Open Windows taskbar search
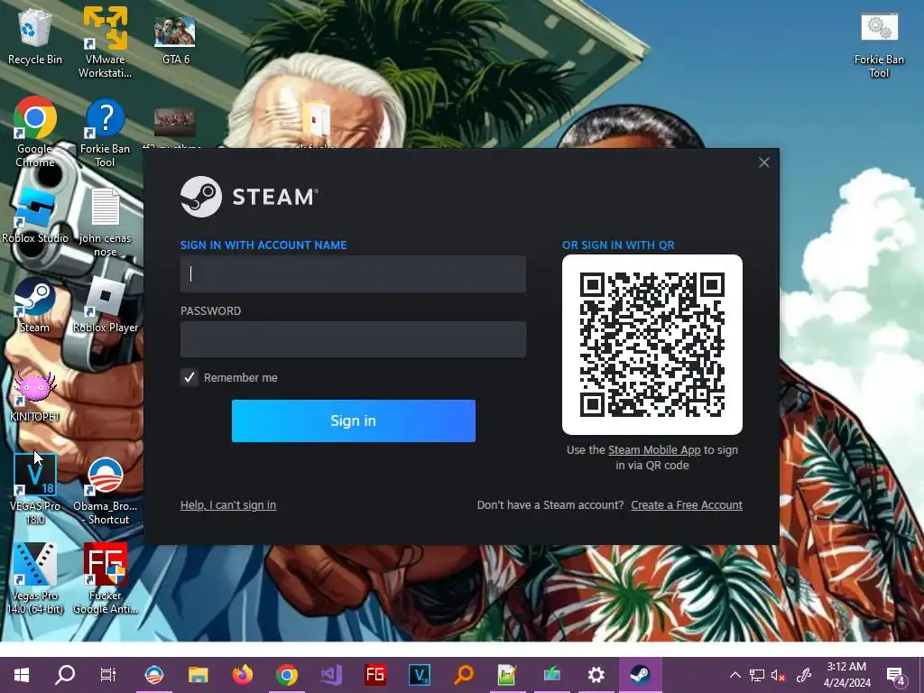The width and height of the screenshot is (924, 693). pos(65,674)
